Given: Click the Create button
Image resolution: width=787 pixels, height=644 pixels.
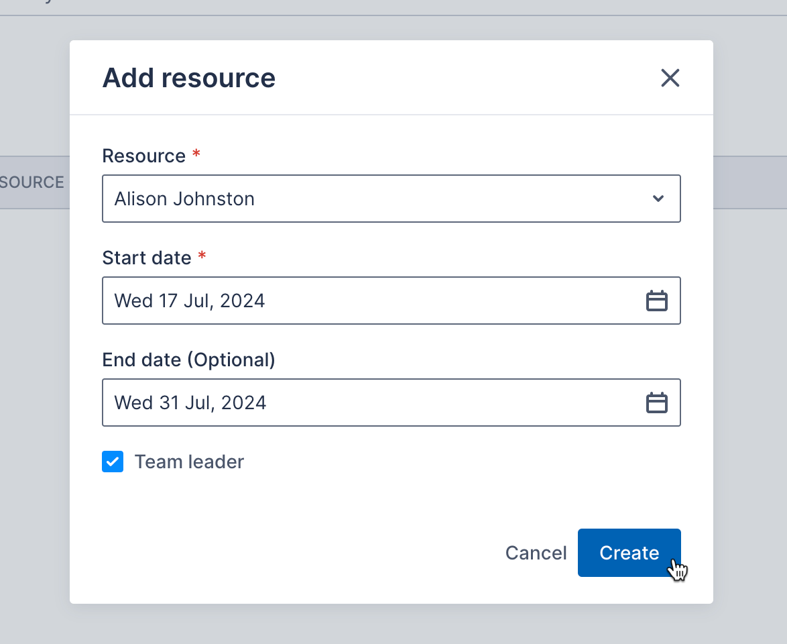Looking at the screenshot, I should coord(629,553).
